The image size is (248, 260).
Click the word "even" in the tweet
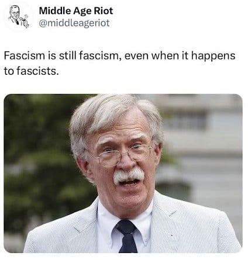136,56
